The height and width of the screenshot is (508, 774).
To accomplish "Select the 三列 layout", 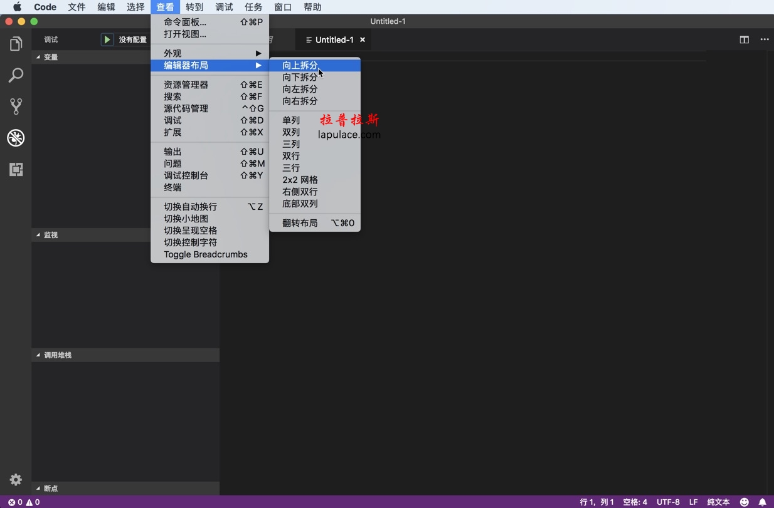I will [315, 144].
